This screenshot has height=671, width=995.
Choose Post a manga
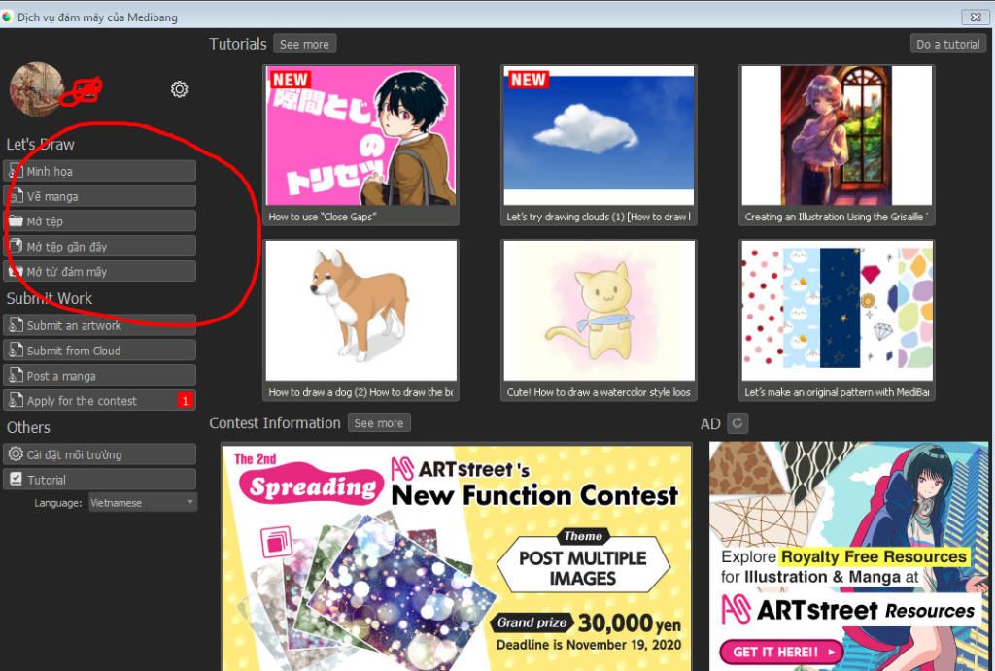pyautogui.click(x=100, y=375)
